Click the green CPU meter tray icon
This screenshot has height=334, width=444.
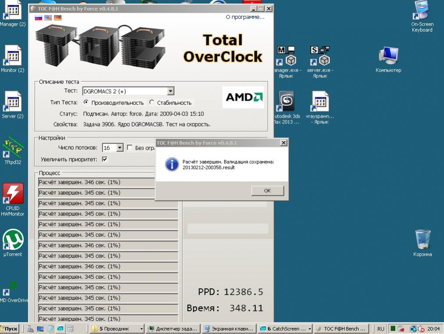coord(393,329)
